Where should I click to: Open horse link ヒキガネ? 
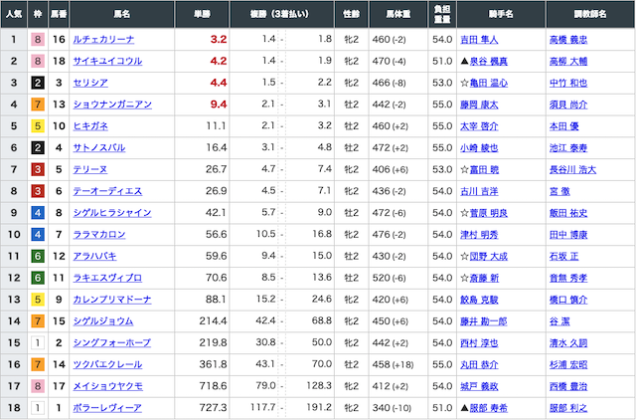[x=90, y=126]
